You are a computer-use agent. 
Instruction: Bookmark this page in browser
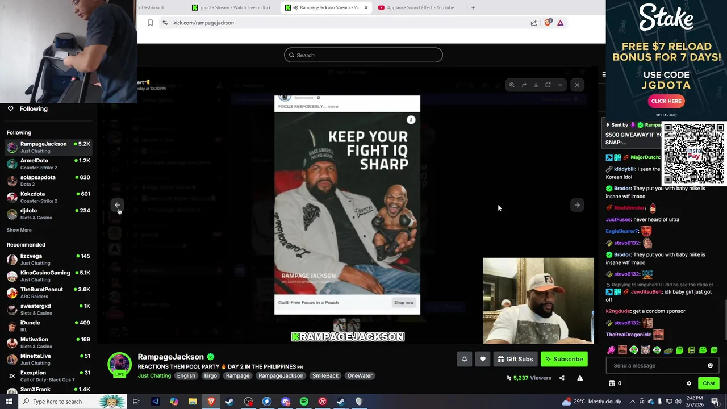pyautogui.click(x=150, y=23)
